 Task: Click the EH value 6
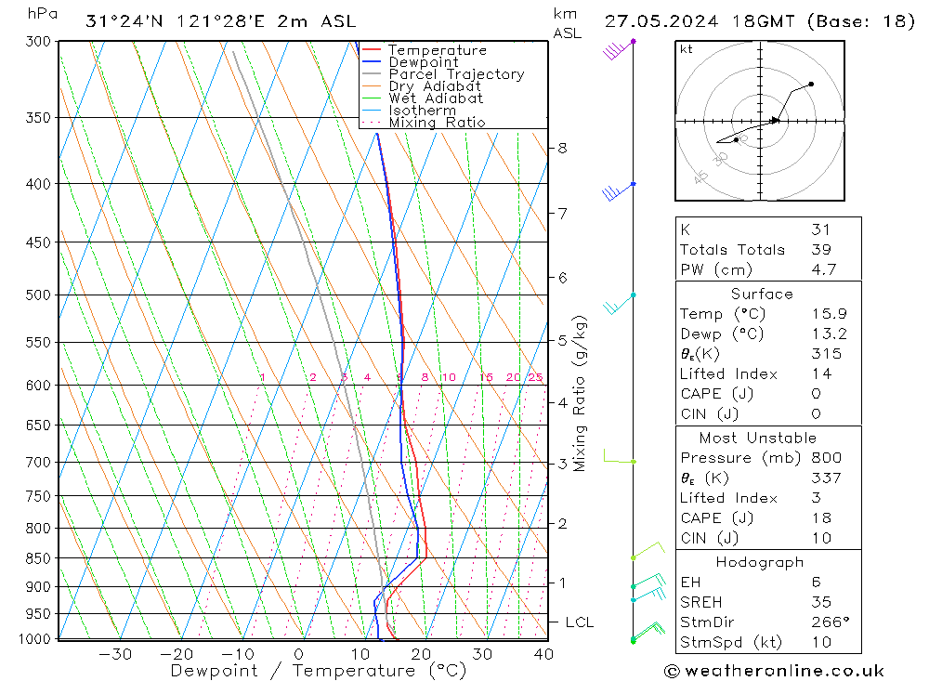(816, 582)
